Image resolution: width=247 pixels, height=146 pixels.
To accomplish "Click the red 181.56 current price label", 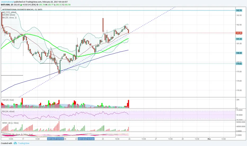I will pos(239,33).
